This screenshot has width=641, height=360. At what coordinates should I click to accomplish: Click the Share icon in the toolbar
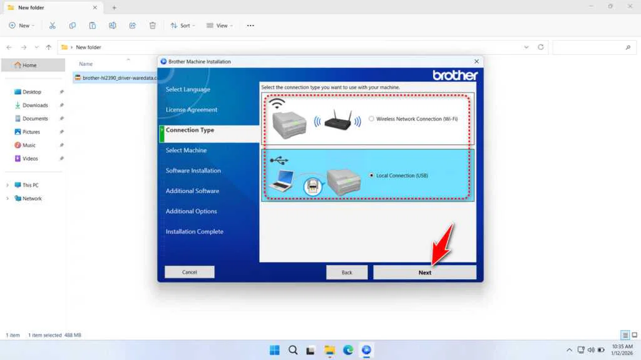132,25
